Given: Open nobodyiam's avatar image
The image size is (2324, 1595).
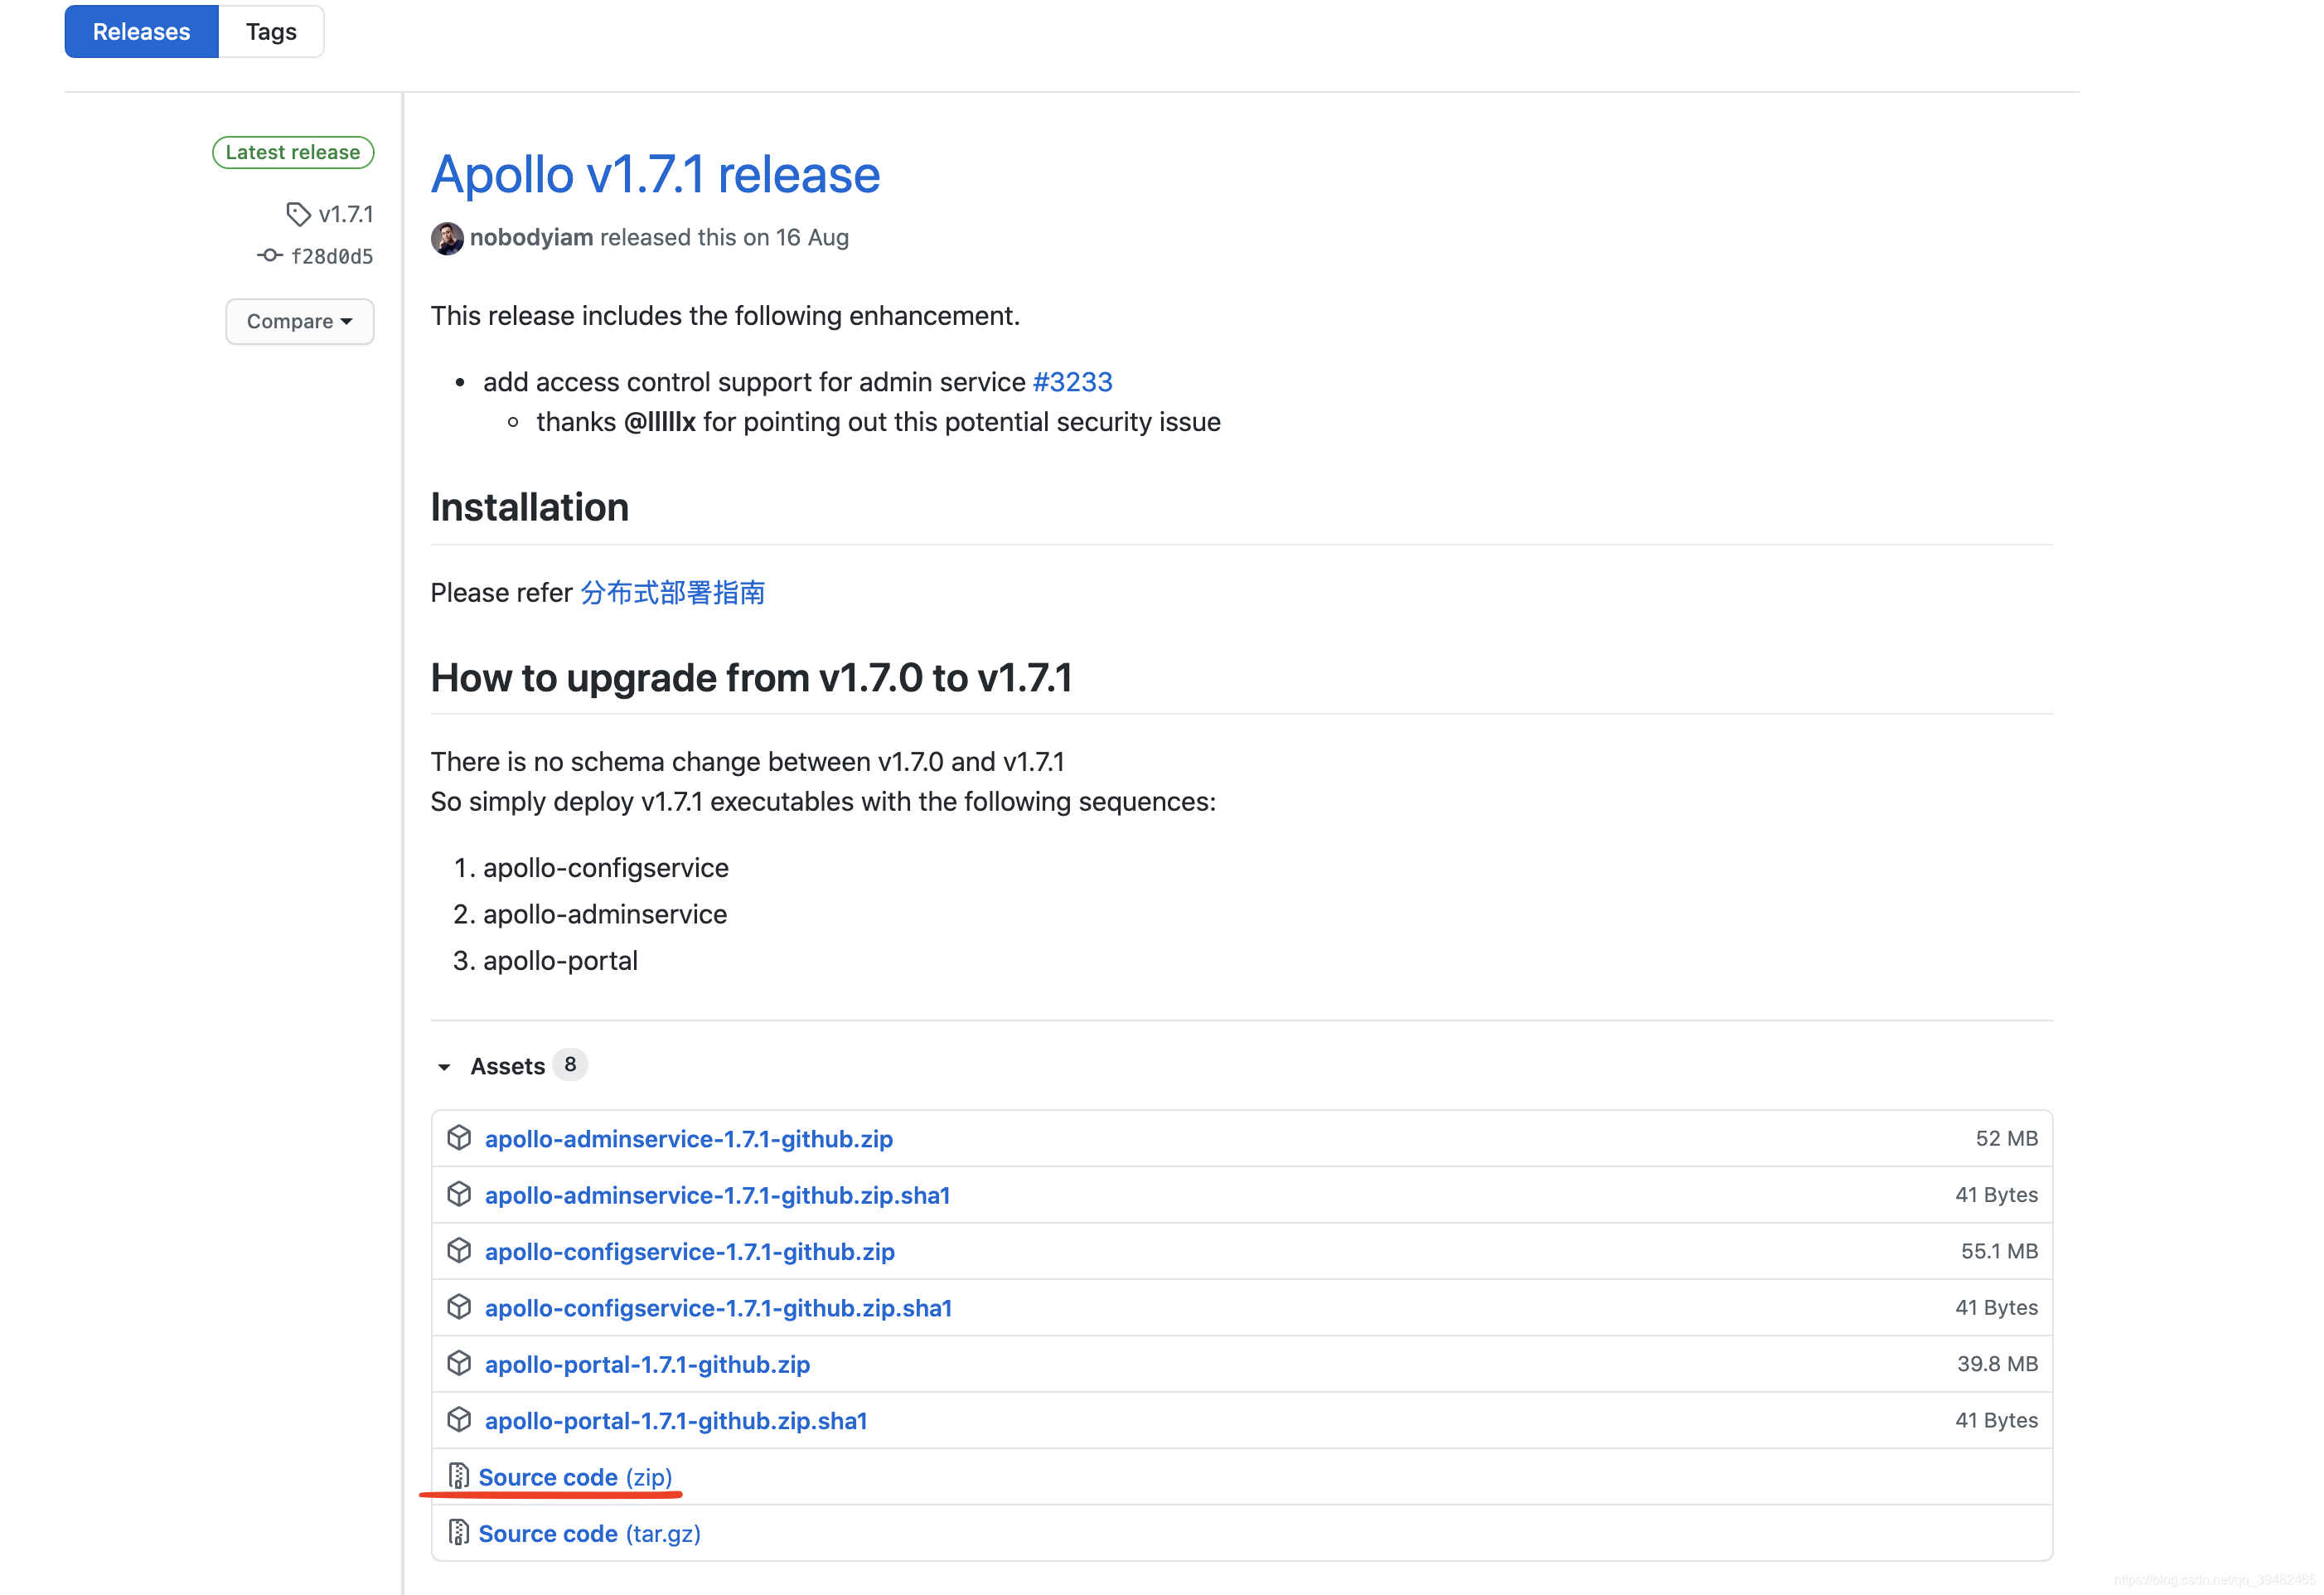Looking at the screenshot, I should pyautogui.click(x=447, y=238).
